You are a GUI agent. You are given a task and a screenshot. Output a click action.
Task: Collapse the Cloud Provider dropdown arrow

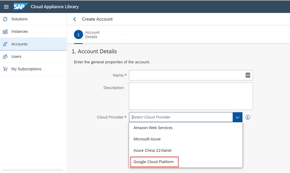(238, 117)
